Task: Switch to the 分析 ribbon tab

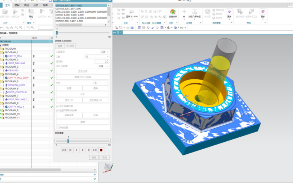Action: [36, 5]
